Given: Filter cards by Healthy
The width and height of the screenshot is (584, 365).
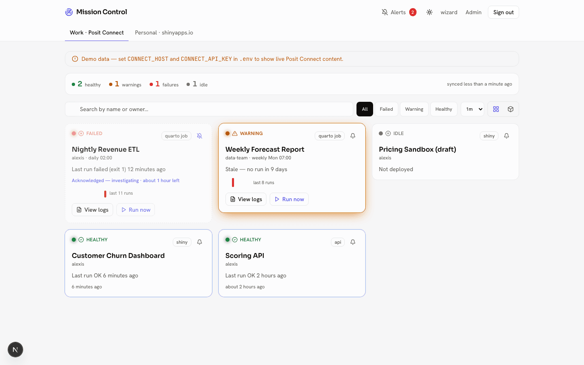Looking at the screenshot, I should coord(444,109).
